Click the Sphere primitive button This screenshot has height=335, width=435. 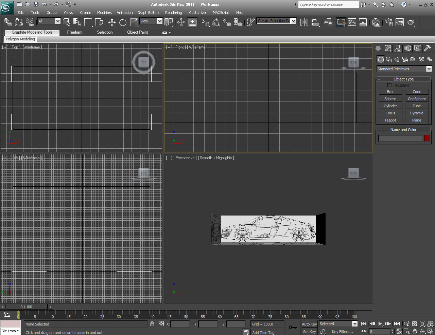coord(390,99)
